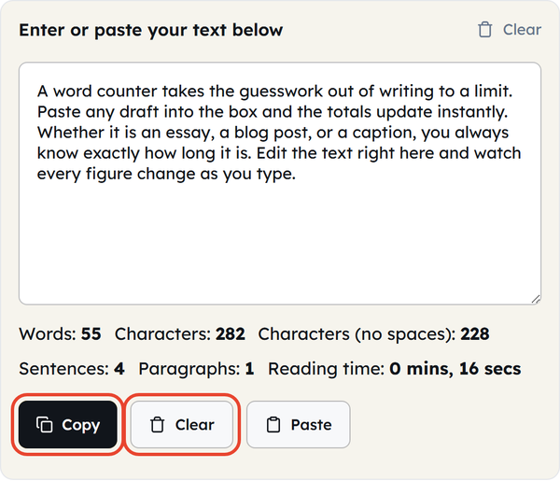Click the resize handle at the text area corner

[x=536, y=300]
